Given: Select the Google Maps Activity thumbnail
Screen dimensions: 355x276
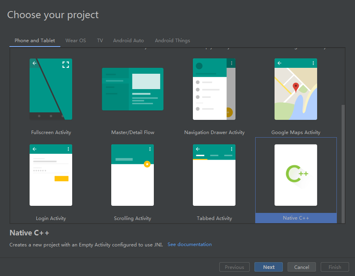Looking at the screenshot, I should [x=296, y=89].
